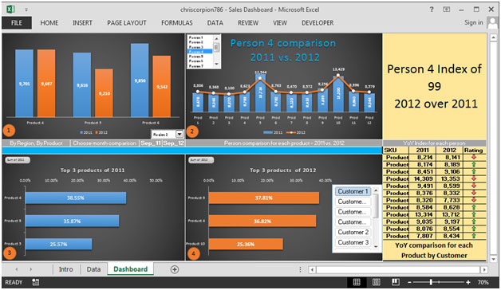Open Quick Access Toolbar customize dropdown

click(x=26, y=10)
